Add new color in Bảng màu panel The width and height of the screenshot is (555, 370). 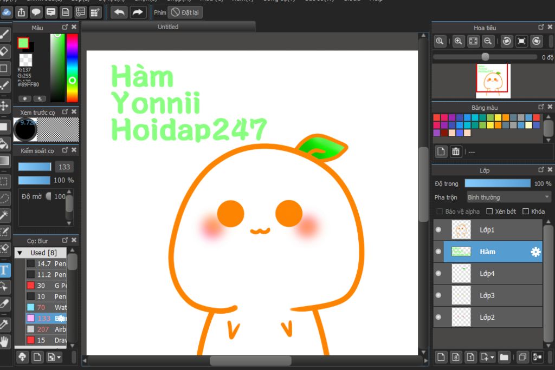pyautogui.click(x=441, y=151)
